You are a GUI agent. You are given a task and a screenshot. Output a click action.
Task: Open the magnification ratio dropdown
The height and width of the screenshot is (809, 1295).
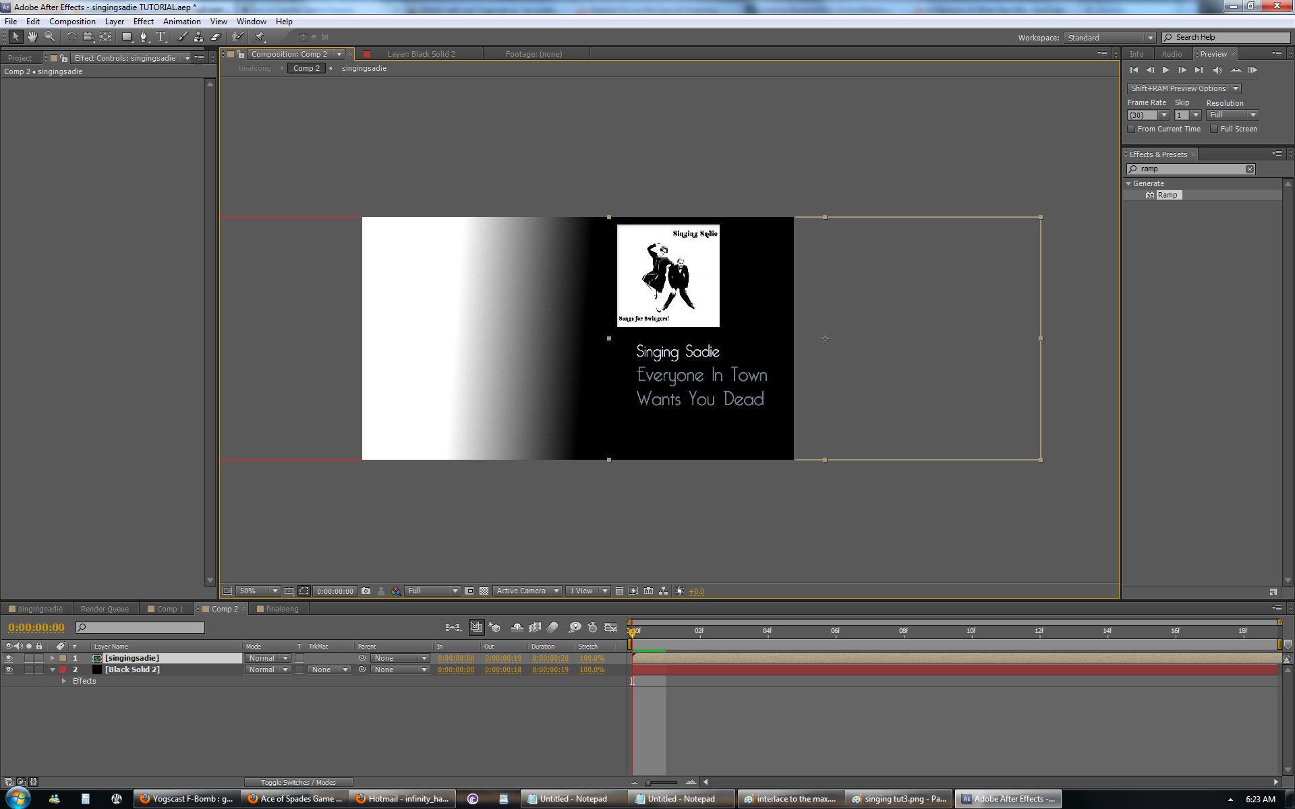[x=273, y=591]
